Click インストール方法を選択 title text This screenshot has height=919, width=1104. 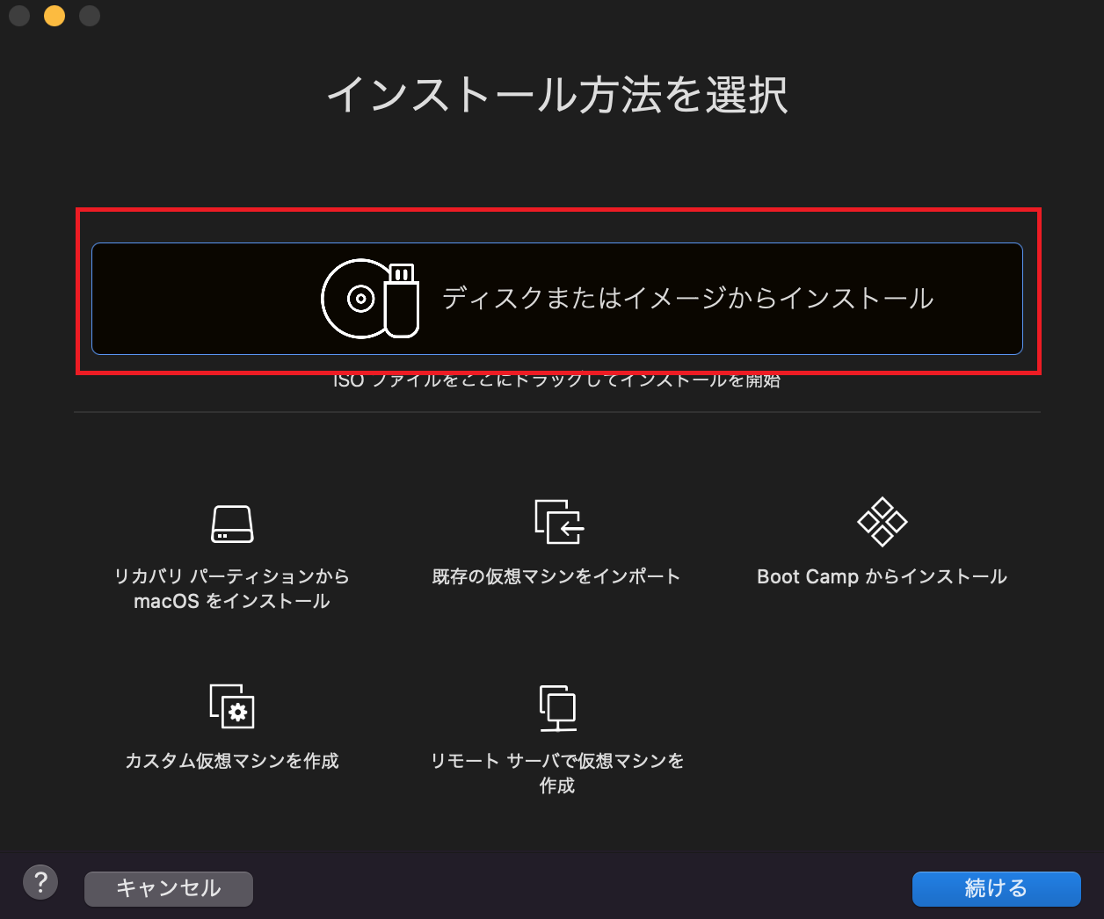pyautogui.click(x=557, y=98)
